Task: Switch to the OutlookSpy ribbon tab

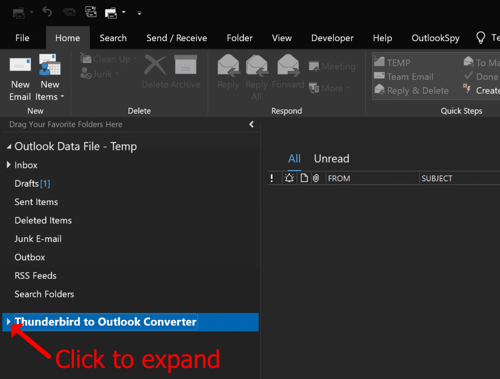Action: tap(435, 38)
